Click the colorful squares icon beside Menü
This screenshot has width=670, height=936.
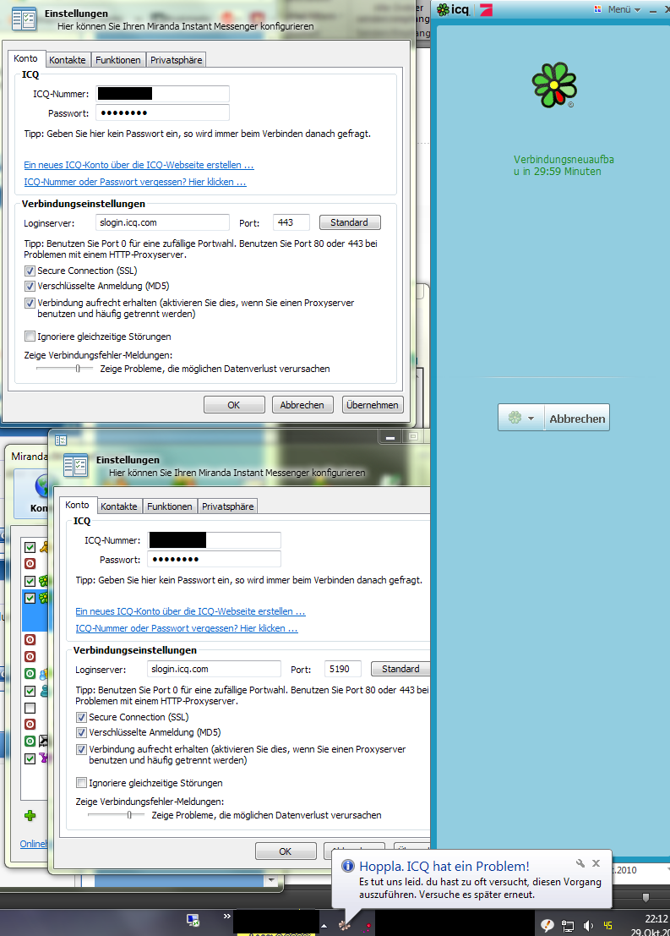[x=598, y=9]
